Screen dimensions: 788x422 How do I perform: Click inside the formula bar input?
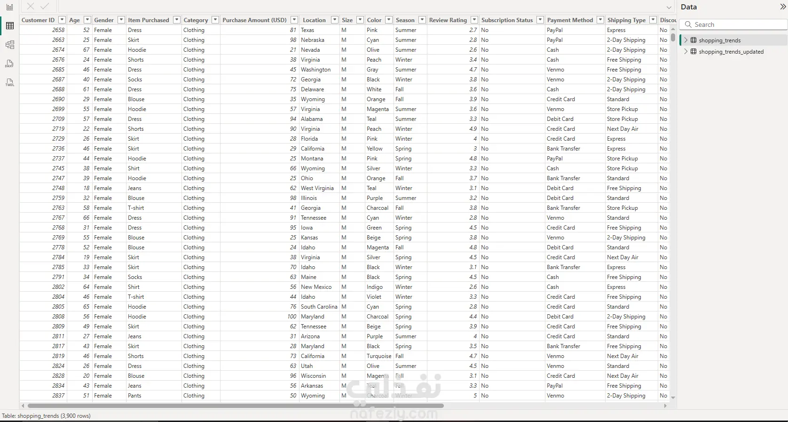point(362,7)
